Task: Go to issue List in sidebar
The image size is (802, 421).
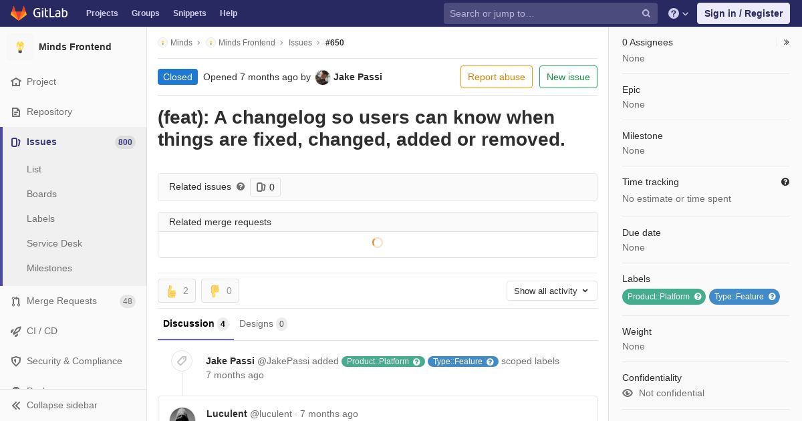Action: pyautogui.click(x=34, y=170)
